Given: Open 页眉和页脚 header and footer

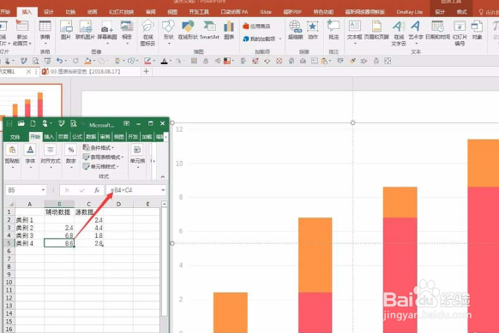Looking at the screenshot, I should 376,27.
